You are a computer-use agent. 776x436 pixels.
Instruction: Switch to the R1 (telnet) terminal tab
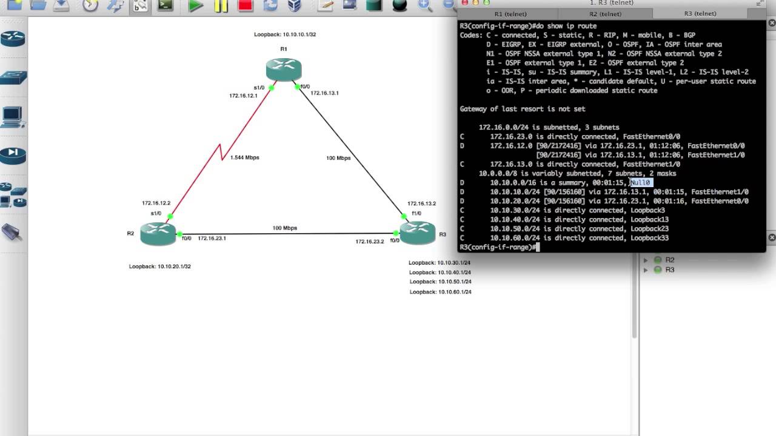tap(510, 14)
